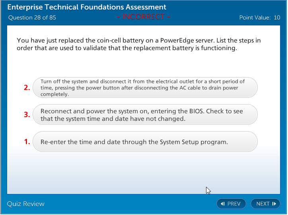Select the 'Reconnect and power the system on' step

145,115
